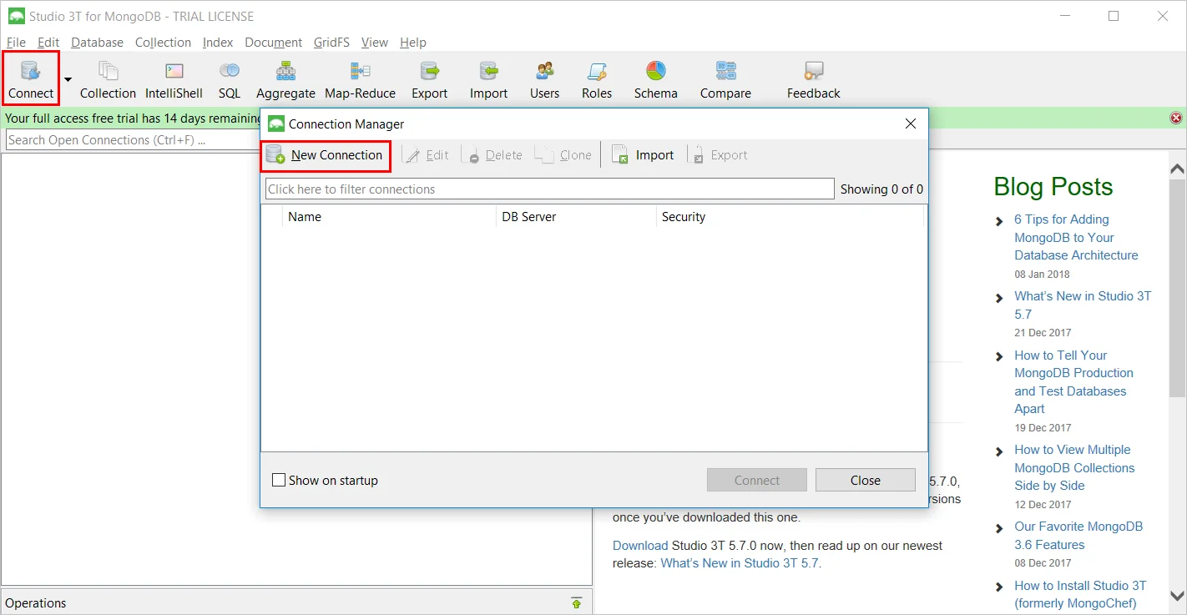Click the Search Open Connections field
The height and width of the screenshot is (615, 1187).
tap(134, 140)
